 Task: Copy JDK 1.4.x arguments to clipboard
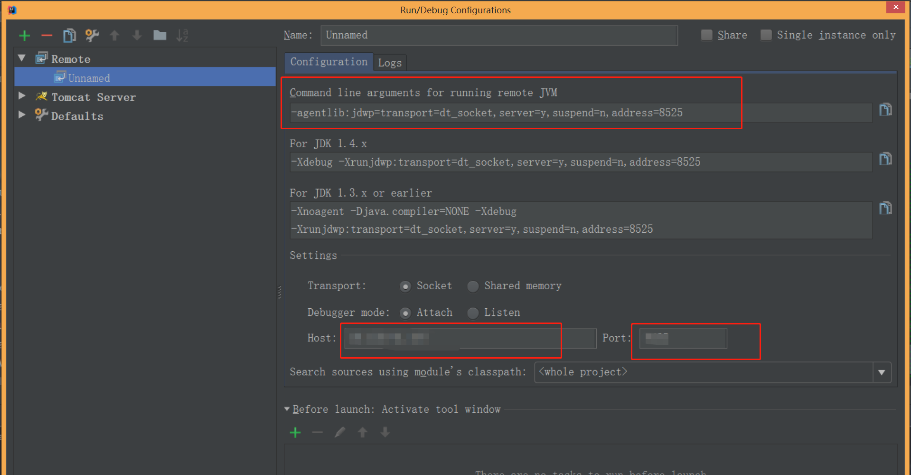click(x=885, y=159)
